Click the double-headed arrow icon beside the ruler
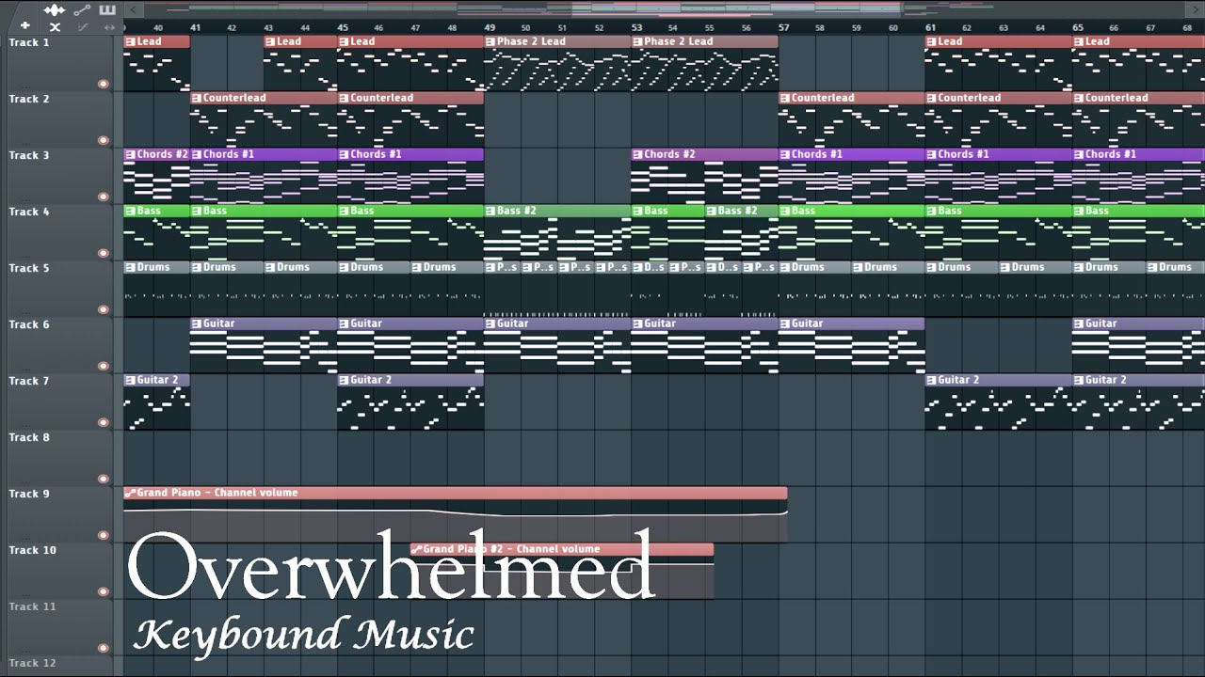The height and width of the screenshot is (677, 1205). (109, 26)
